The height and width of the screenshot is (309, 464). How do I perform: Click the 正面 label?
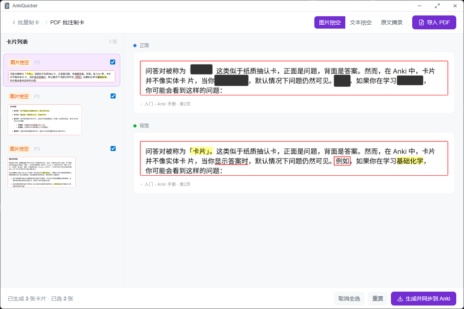[144, 46]
